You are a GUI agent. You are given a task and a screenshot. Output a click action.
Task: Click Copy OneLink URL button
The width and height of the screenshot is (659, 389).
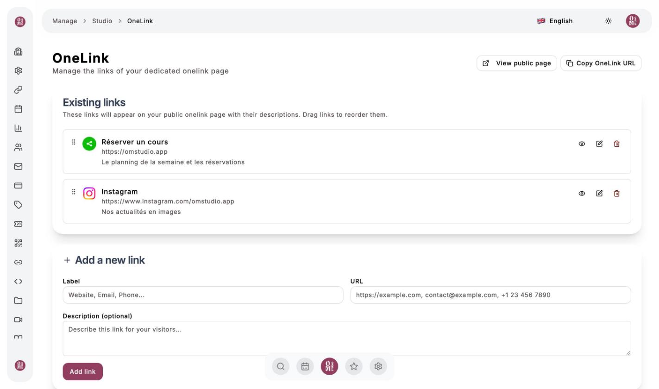[601, 63]
